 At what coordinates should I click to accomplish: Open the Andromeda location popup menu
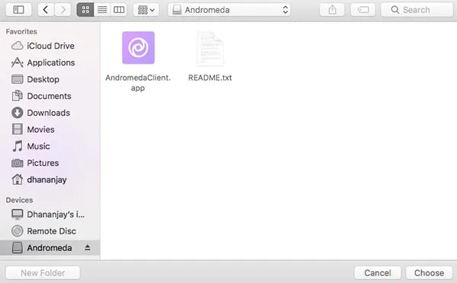pyautogui.click(x=229, y=10)
